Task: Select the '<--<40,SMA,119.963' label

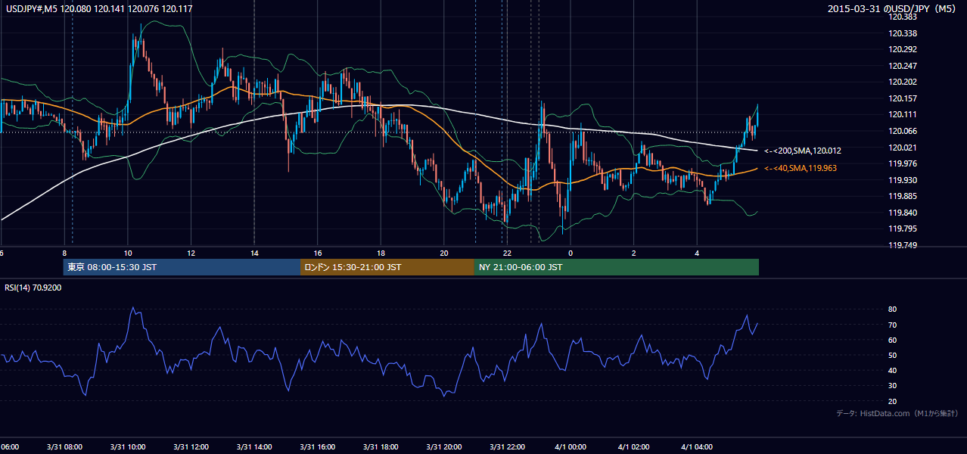Action: coord(801,168)
